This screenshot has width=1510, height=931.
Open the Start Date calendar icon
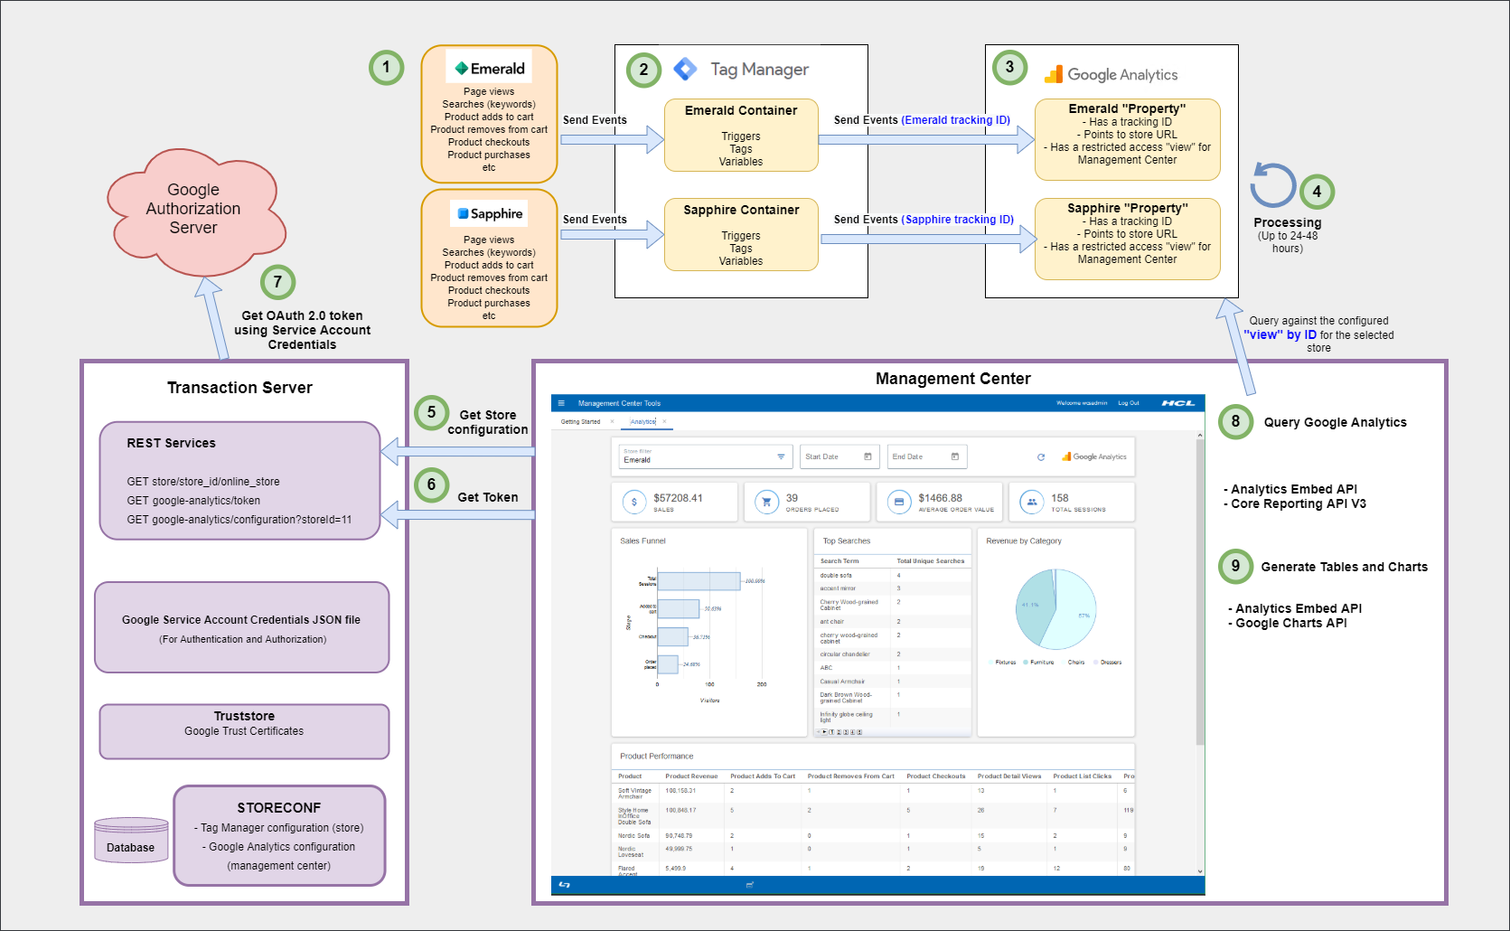868,456
